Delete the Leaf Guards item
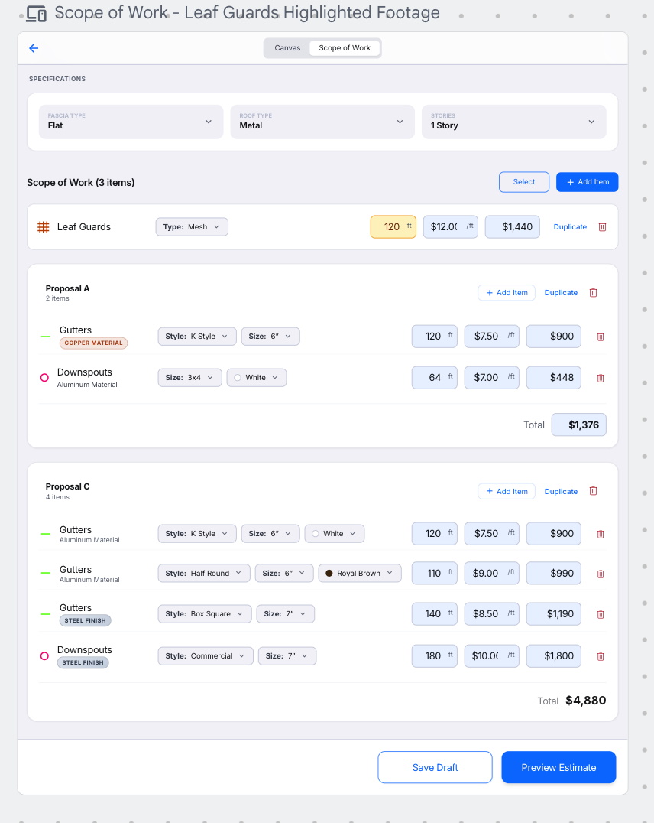The image size is (654, 823). click(x=603, y=226)
